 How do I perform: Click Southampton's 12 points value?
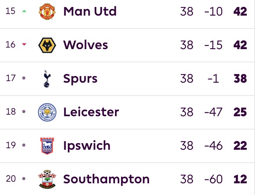pyautogui.click(x=241, y=179)
